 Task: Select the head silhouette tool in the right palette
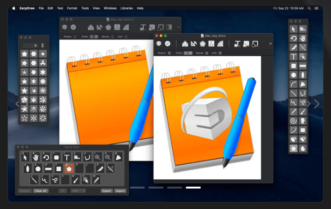click(303, 121)
